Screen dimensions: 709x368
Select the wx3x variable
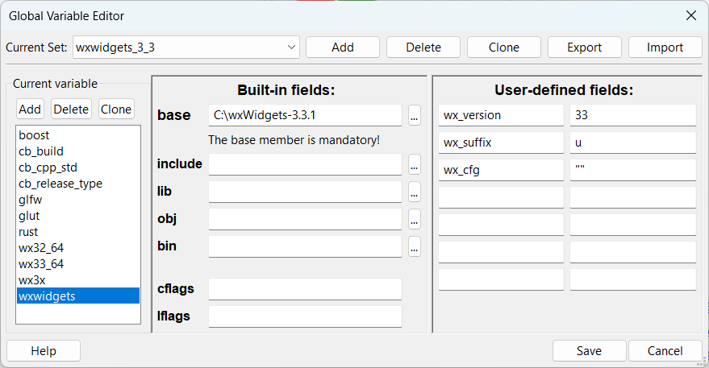pyautogui.click(x=78, y=280)
